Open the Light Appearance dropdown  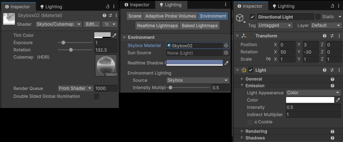313,93
